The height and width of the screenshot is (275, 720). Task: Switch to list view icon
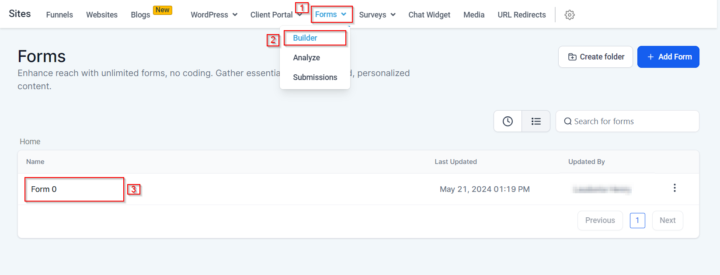pos(536,121)
